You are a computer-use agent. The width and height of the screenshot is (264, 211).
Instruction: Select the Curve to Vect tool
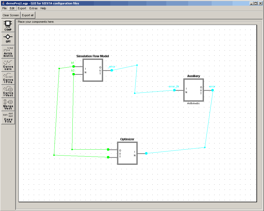[x=8, y=91]
